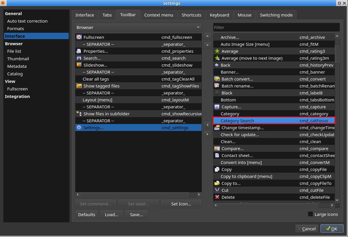Select Thumbnail in the settings tree
348x237 pixels.
pyautogui.click(x=18, y=59)
